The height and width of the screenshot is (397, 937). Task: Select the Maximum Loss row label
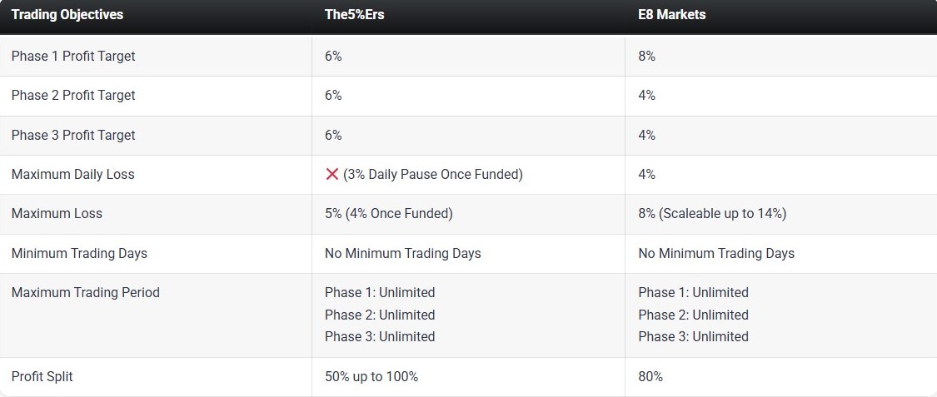(57, 214)
